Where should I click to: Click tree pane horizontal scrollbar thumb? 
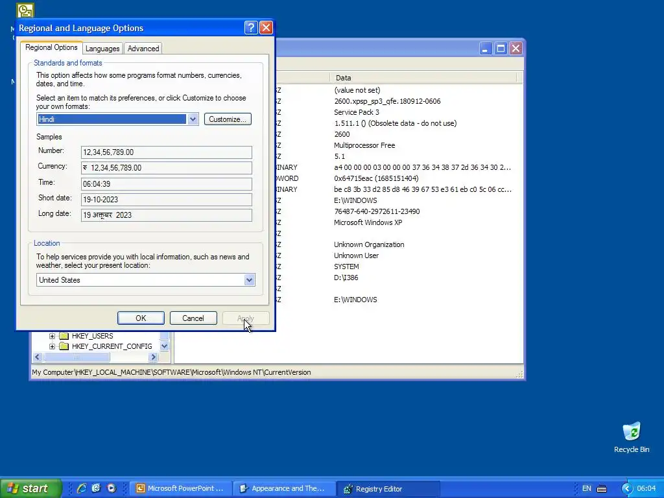77,357
